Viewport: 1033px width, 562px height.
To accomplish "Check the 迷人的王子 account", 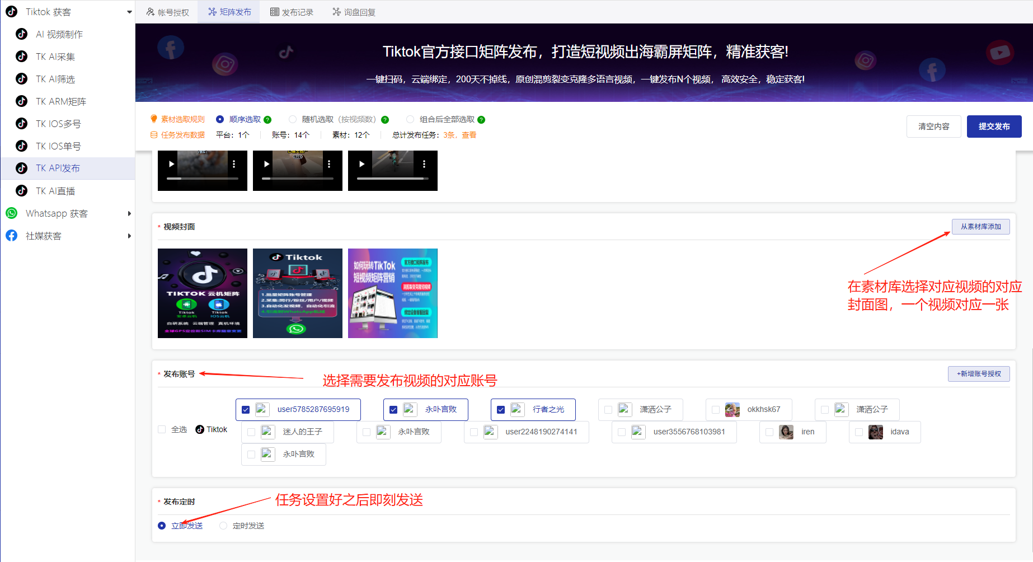I will 251,432.
